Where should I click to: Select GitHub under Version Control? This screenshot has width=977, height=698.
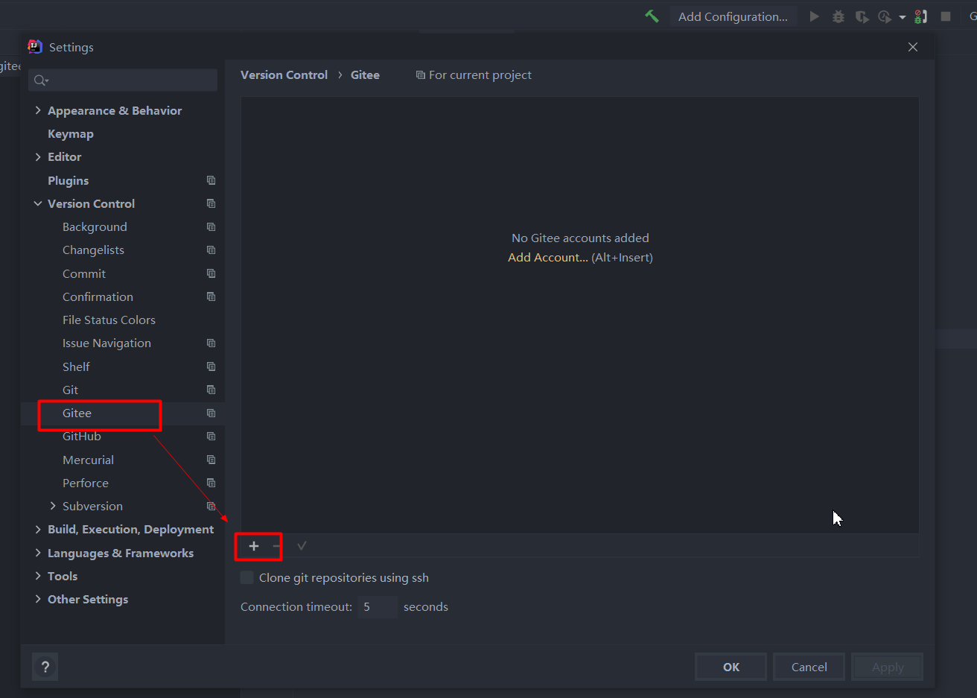tap(81, 436)
